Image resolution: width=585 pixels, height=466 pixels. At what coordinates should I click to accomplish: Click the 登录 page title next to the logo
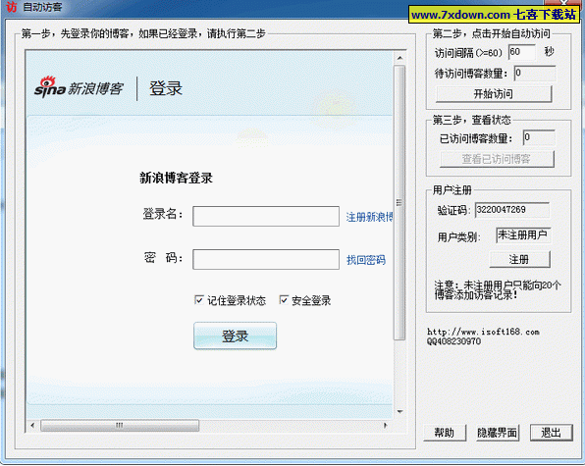(166, 88)
